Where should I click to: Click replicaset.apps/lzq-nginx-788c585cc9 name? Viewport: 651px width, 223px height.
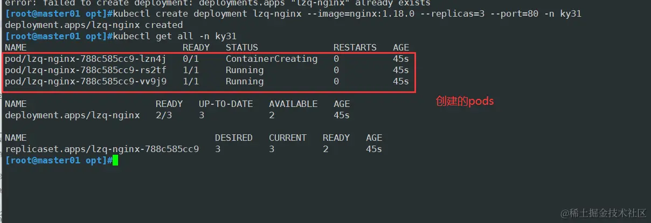102,149
